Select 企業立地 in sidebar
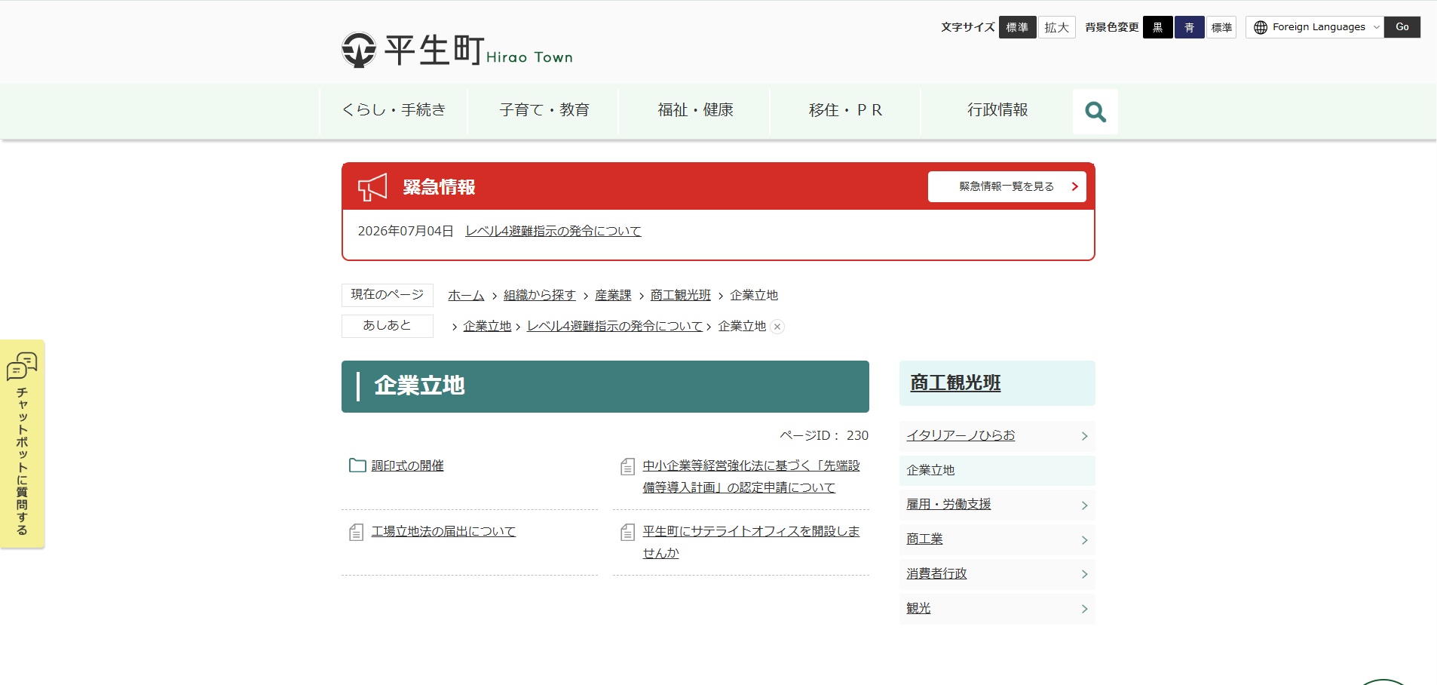The image size is (1437, 685). click(997, 470)
